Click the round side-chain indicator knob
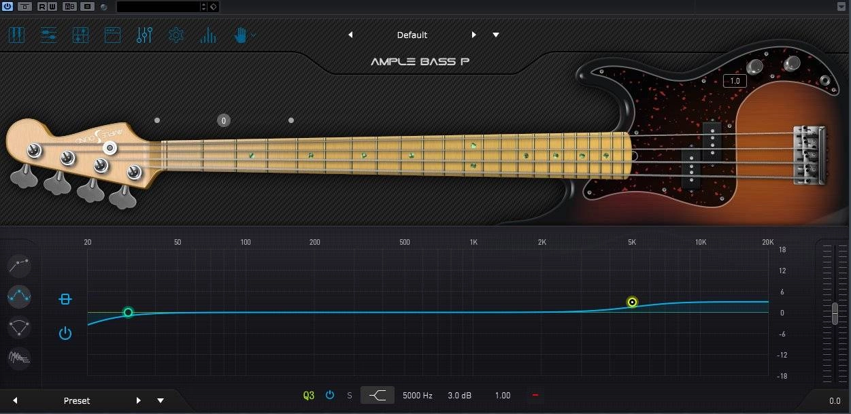Screen dimensions: 851x414 point(103,7)
